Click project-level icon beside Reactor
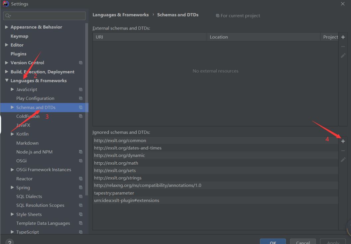 tap(80, 179)
